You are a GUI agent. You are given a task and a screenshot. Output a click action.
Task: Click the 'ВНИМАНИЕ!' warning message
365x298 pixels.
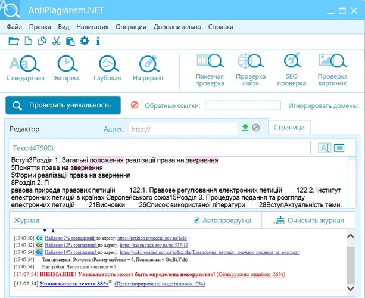(127, 274)
